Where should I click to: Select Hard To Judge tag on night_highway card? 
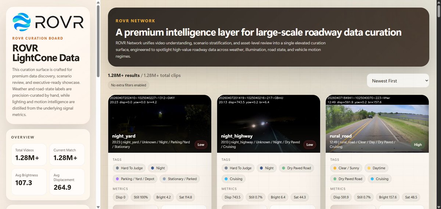(238, 168)
